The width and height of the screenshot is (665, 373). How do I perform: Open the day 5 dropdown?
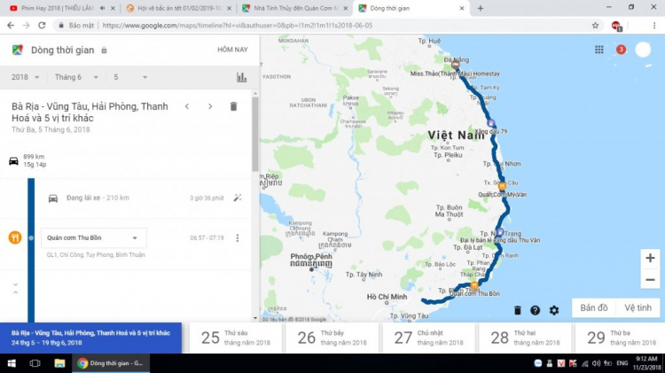[x=130, y=77]
